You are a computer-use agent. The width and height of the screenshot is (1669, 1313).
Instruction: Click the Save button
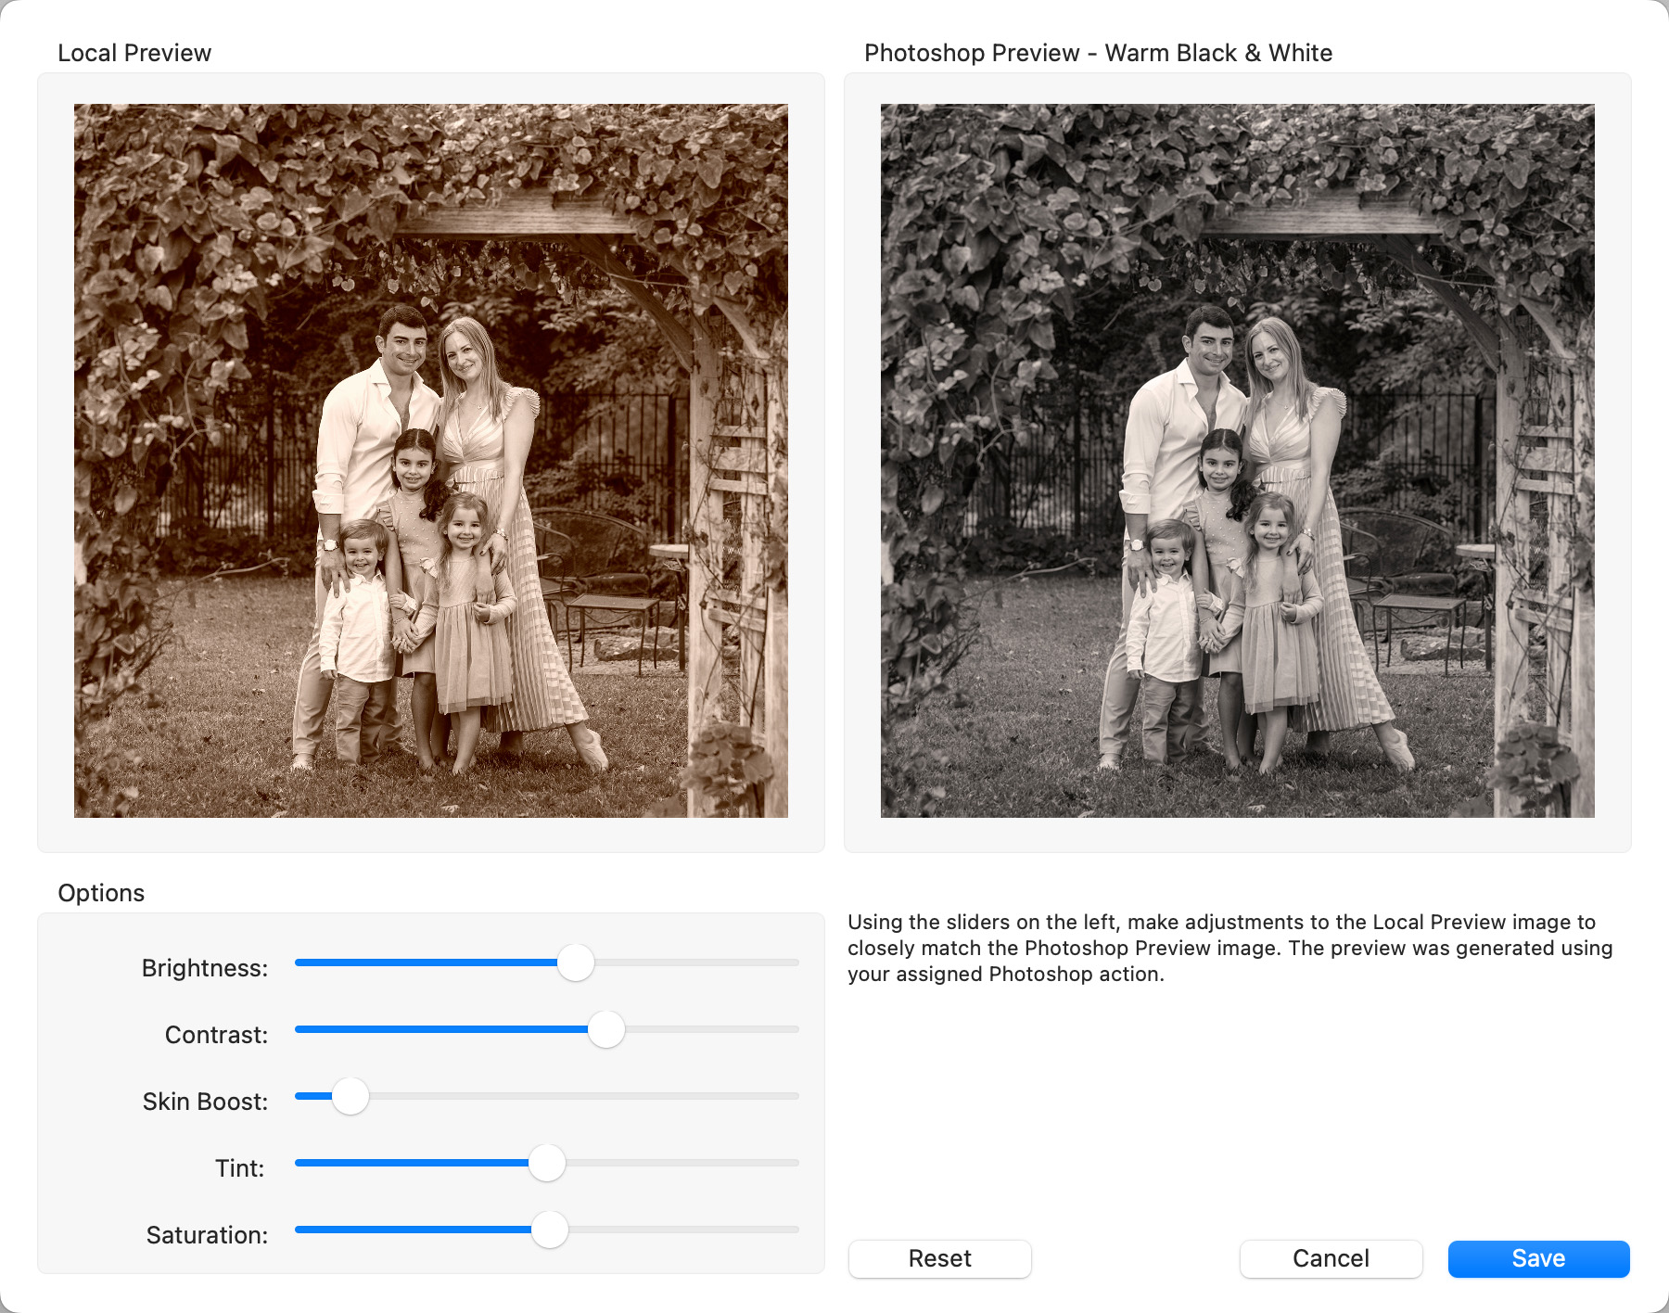coord(1538,1258)
